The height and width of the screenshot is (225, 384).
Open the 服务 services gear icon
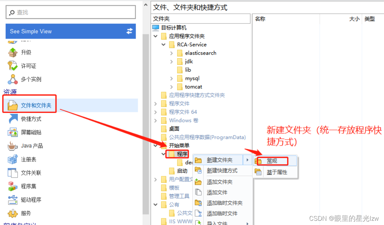(13, 213)
